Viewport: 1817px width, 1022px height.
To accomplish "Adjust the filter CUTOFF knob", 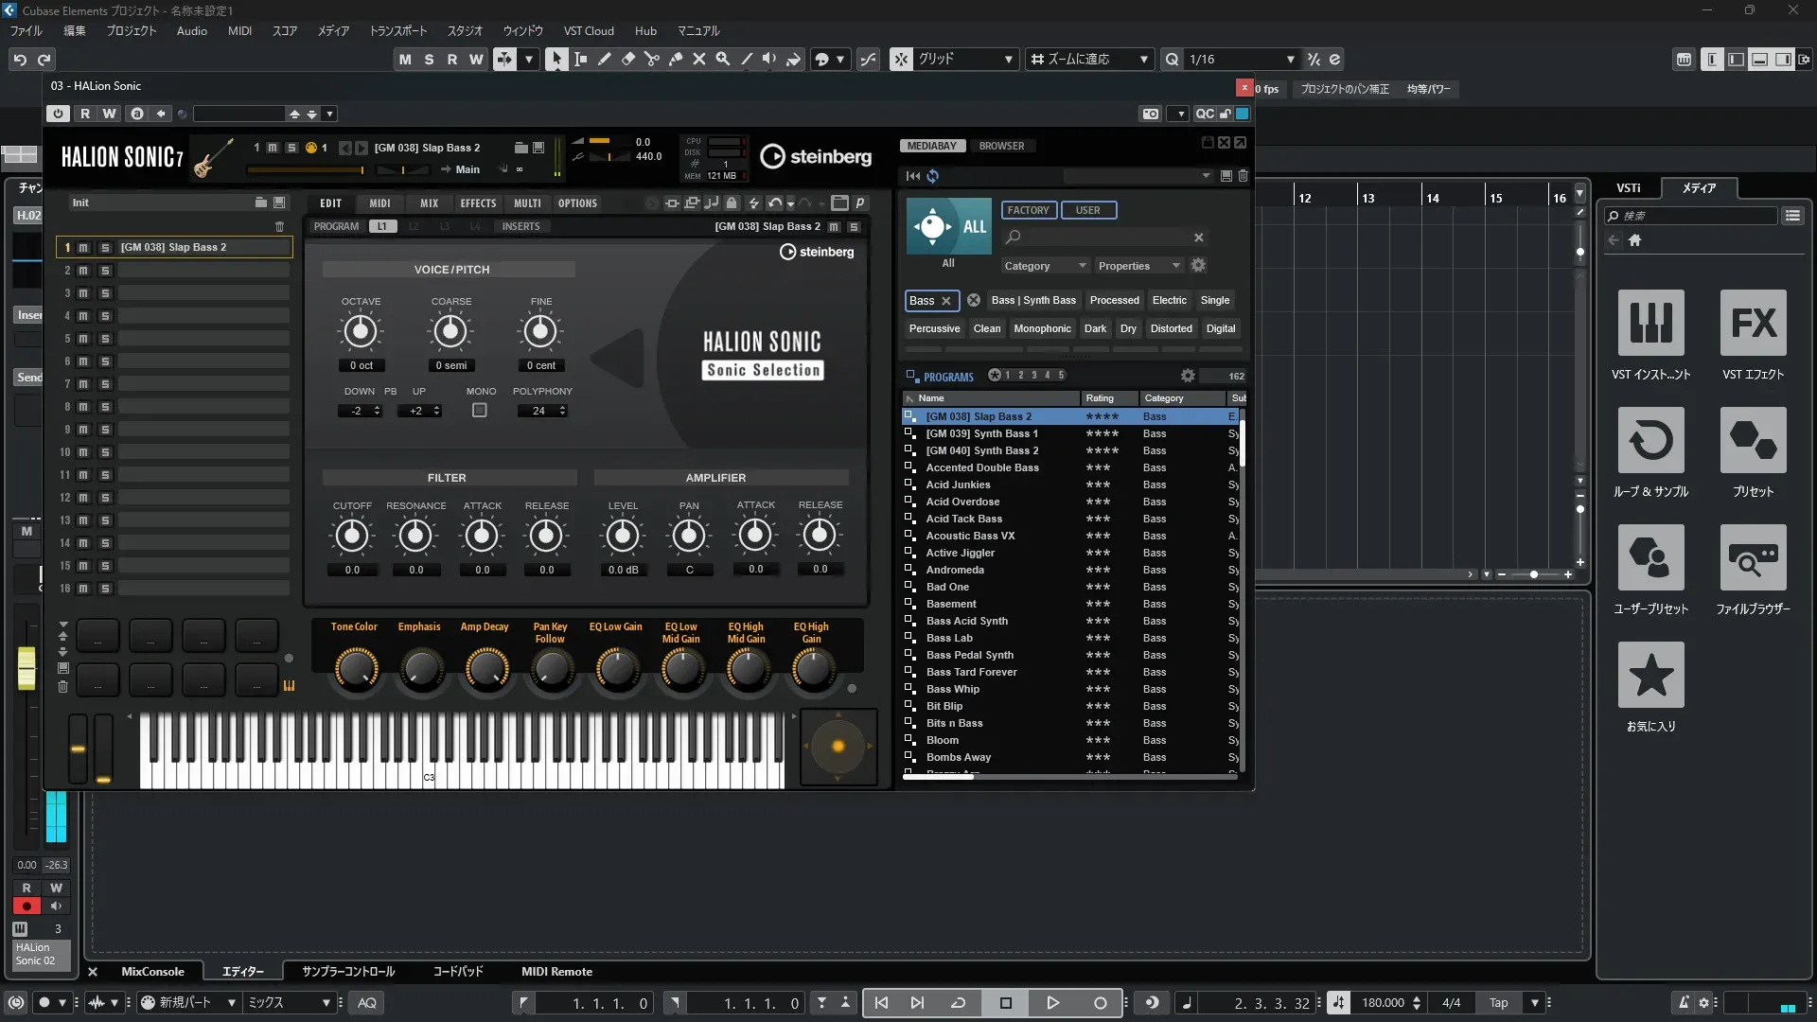I will click(352, 537).
